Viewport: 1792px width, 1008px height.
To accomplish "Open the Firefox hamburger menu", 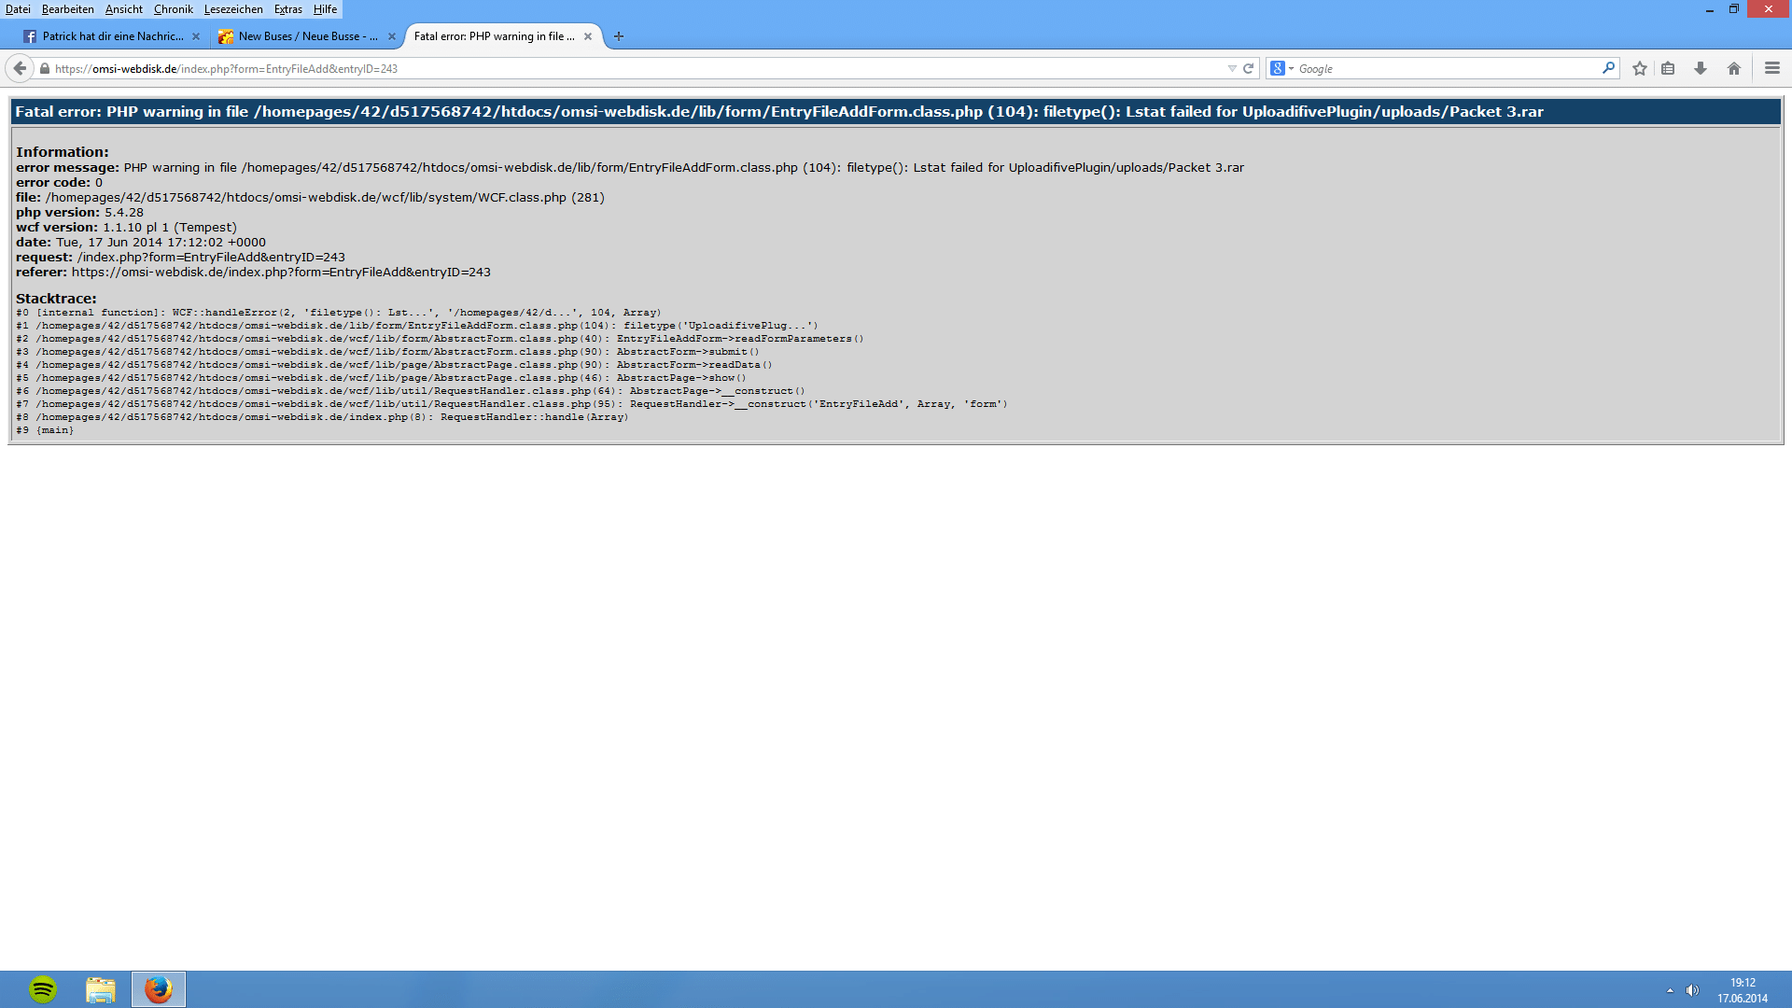I will pos(1772,68).
